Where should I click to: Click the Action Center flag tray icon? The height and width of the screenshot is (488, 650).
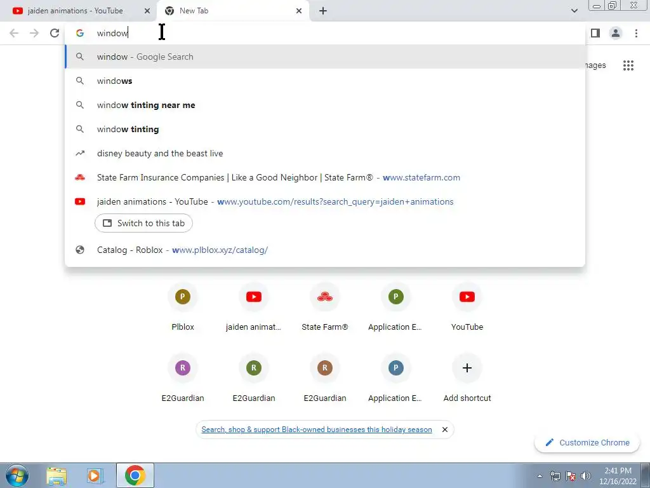(x=571, y=476)
